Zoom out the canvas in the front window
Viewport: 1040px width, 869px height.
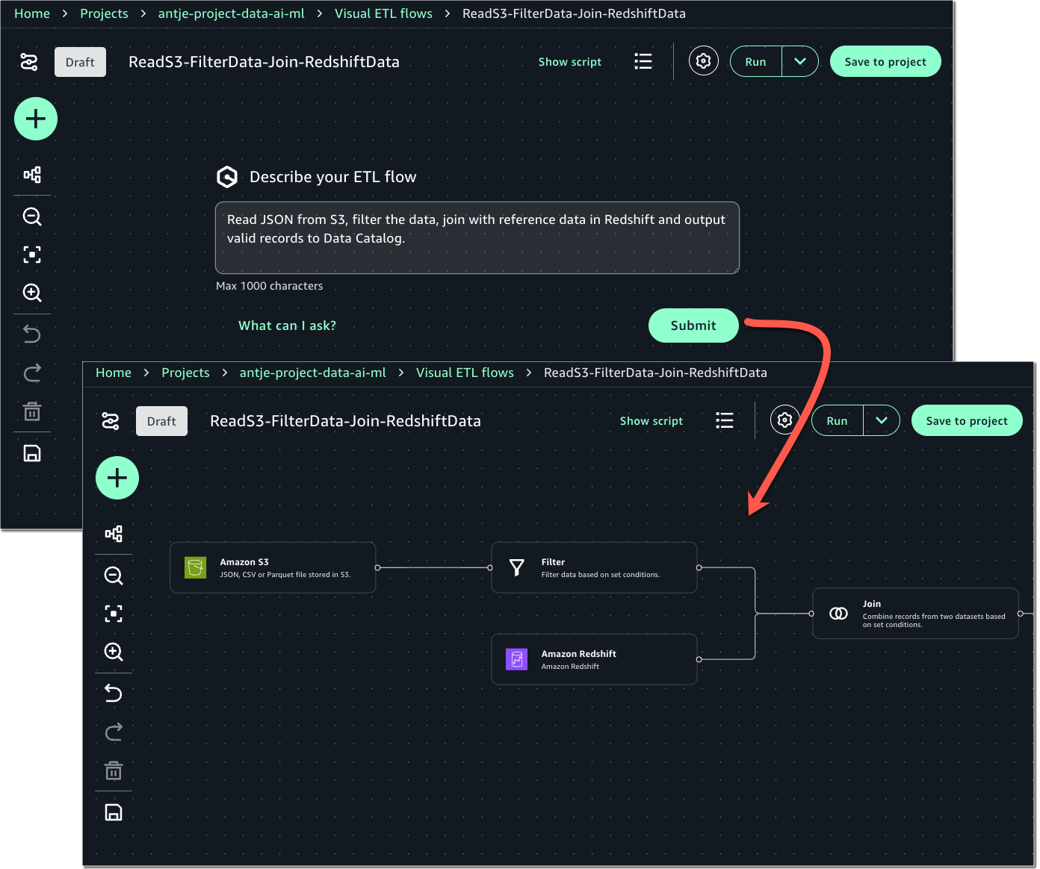point(114,576)
